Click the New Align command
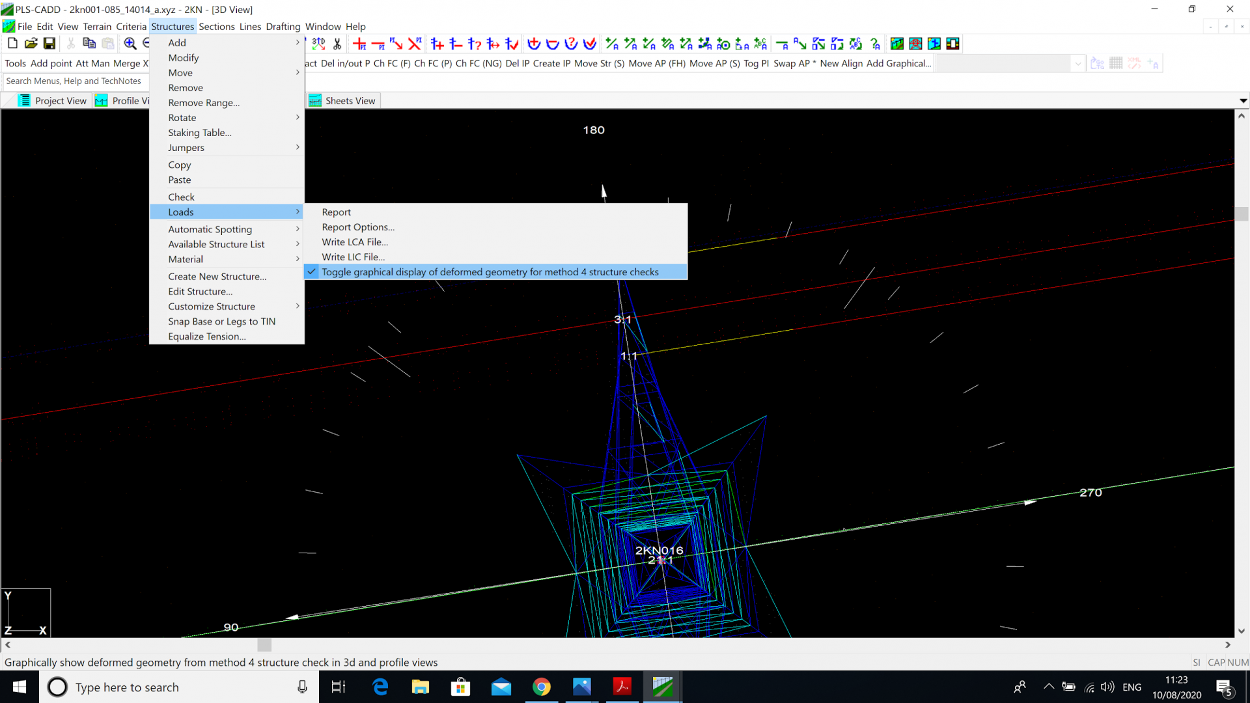Viewport: 1250px width, 703px height. click(x=841, y=64)
